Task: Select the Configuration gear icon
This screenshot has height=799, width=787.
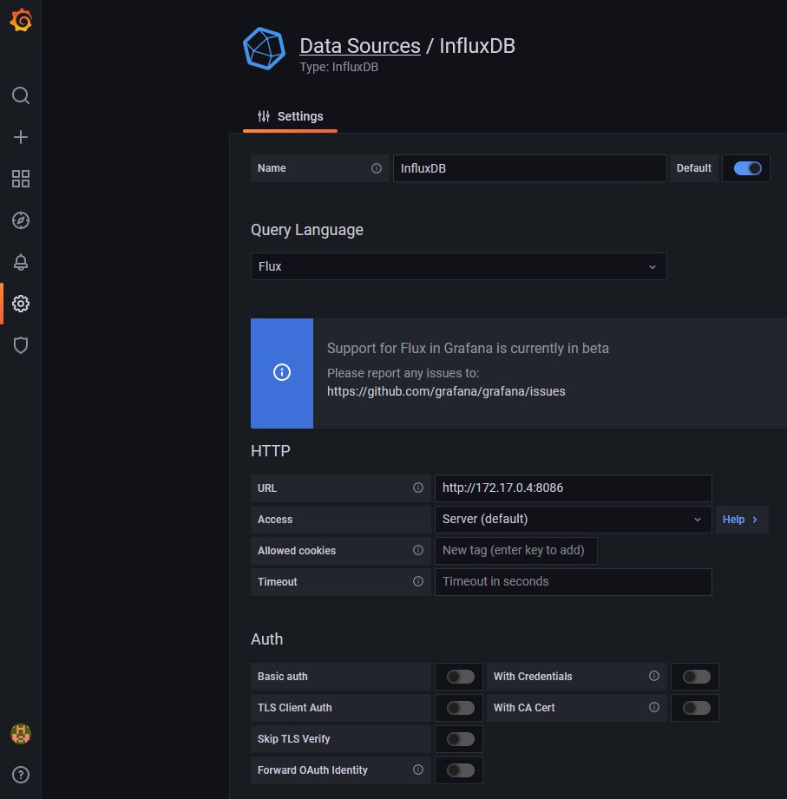Action: [20, 303]
